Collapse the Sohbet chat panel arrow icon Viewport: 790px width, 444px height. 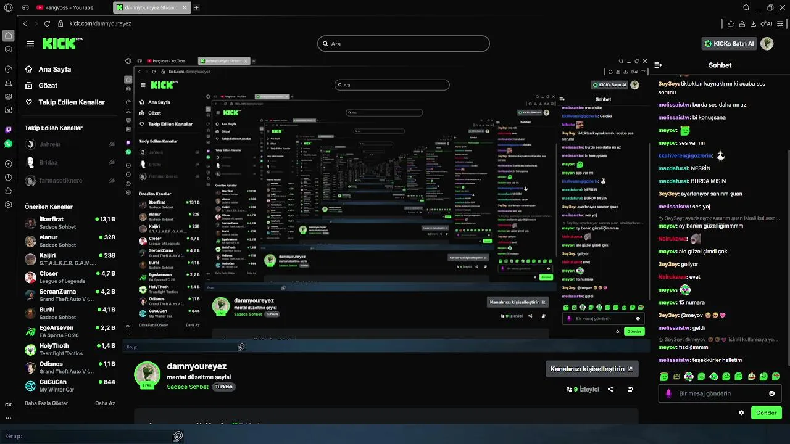(x=658, y=65)
